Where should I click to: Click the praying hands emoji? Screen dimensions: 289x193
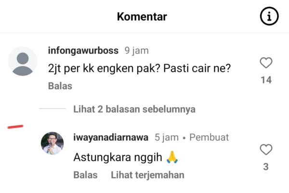click(172, 157)
